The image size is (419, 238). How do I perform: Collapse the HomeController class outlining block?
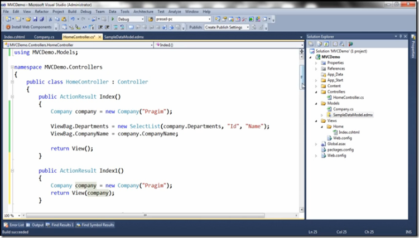pyautogui.click(x=12, y=82)
